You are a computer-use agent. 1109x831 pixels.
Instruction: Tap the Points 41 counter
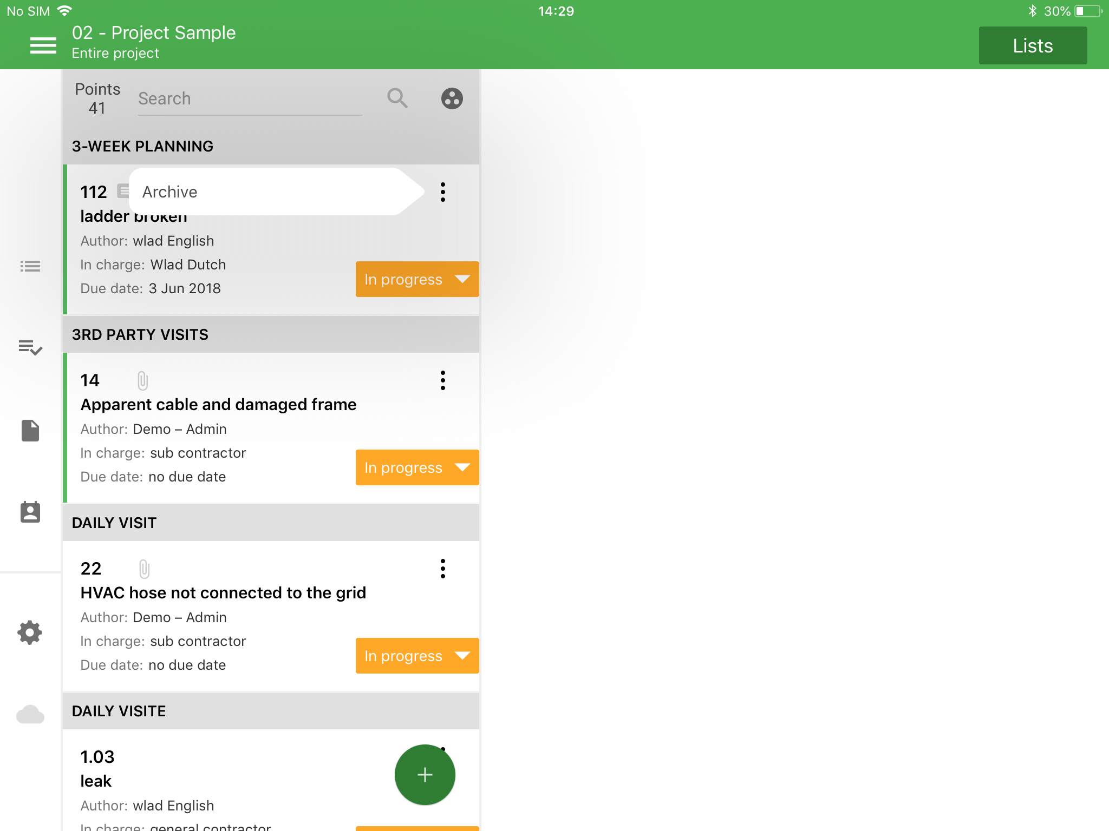(97, 98)
